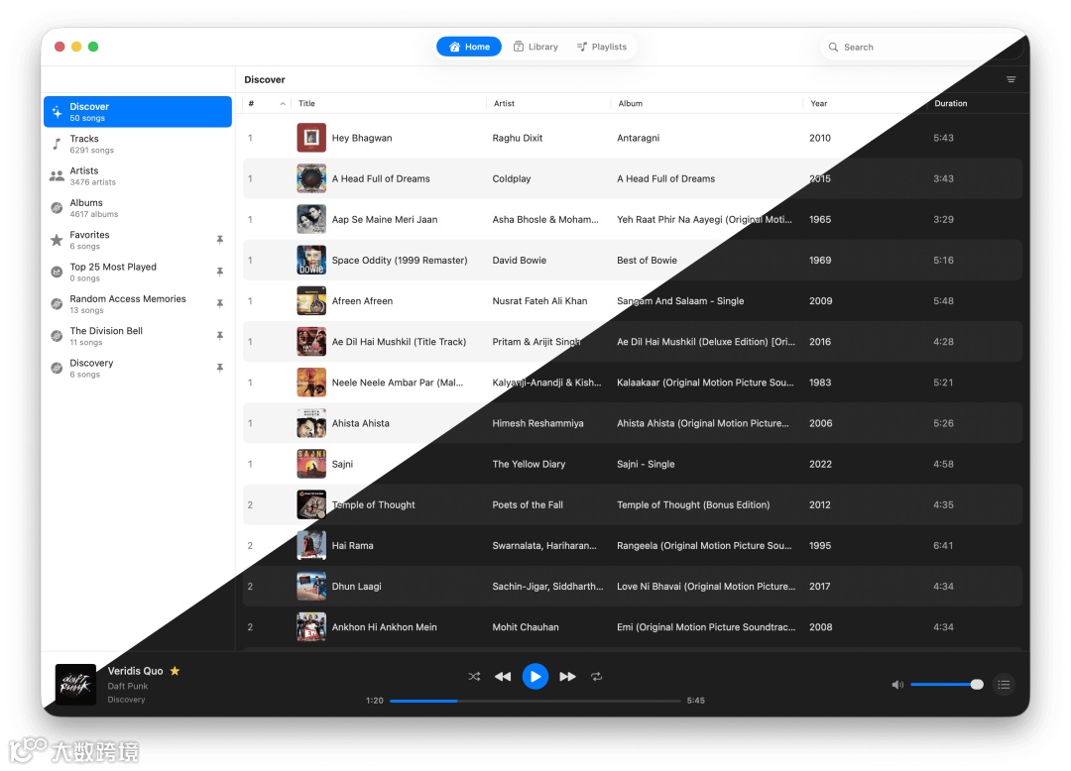Image resolution: width=1071 pixels, height=771 pixels.
Task: Select the A Head Full of Dreams track title
Action: (381, 178)
